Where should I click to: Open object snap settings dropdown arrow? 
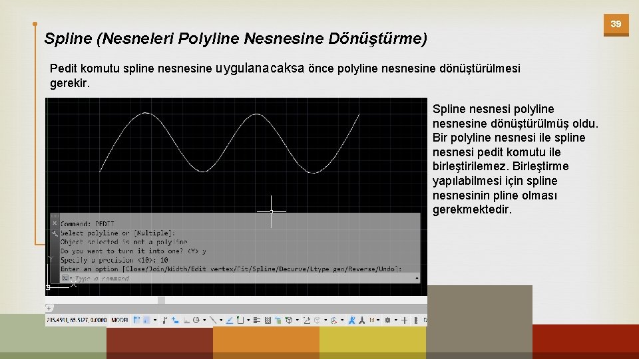pos(248,320)
